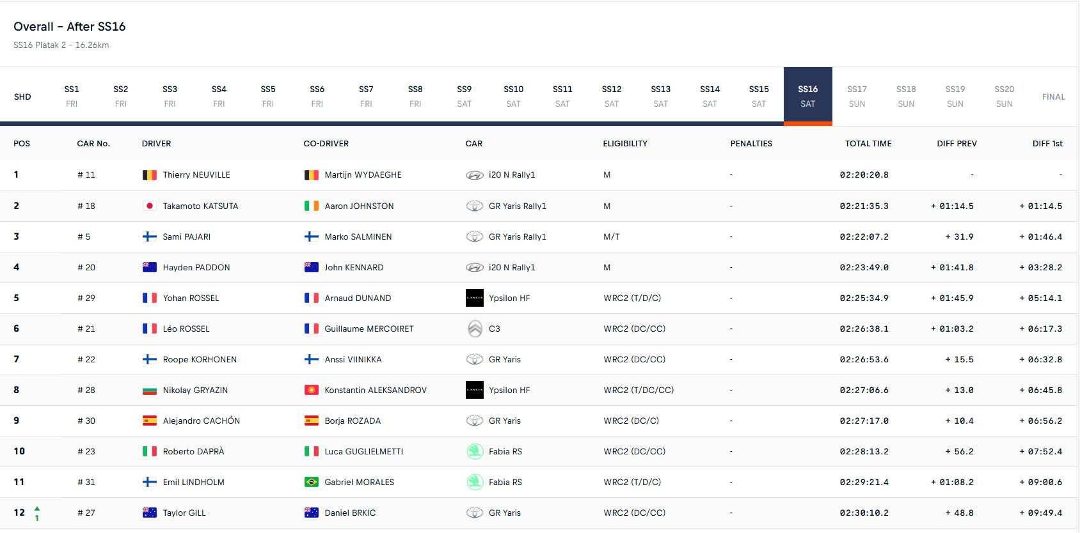
Task: Click the DIFF 1st column header
Action: [1047, 144]
